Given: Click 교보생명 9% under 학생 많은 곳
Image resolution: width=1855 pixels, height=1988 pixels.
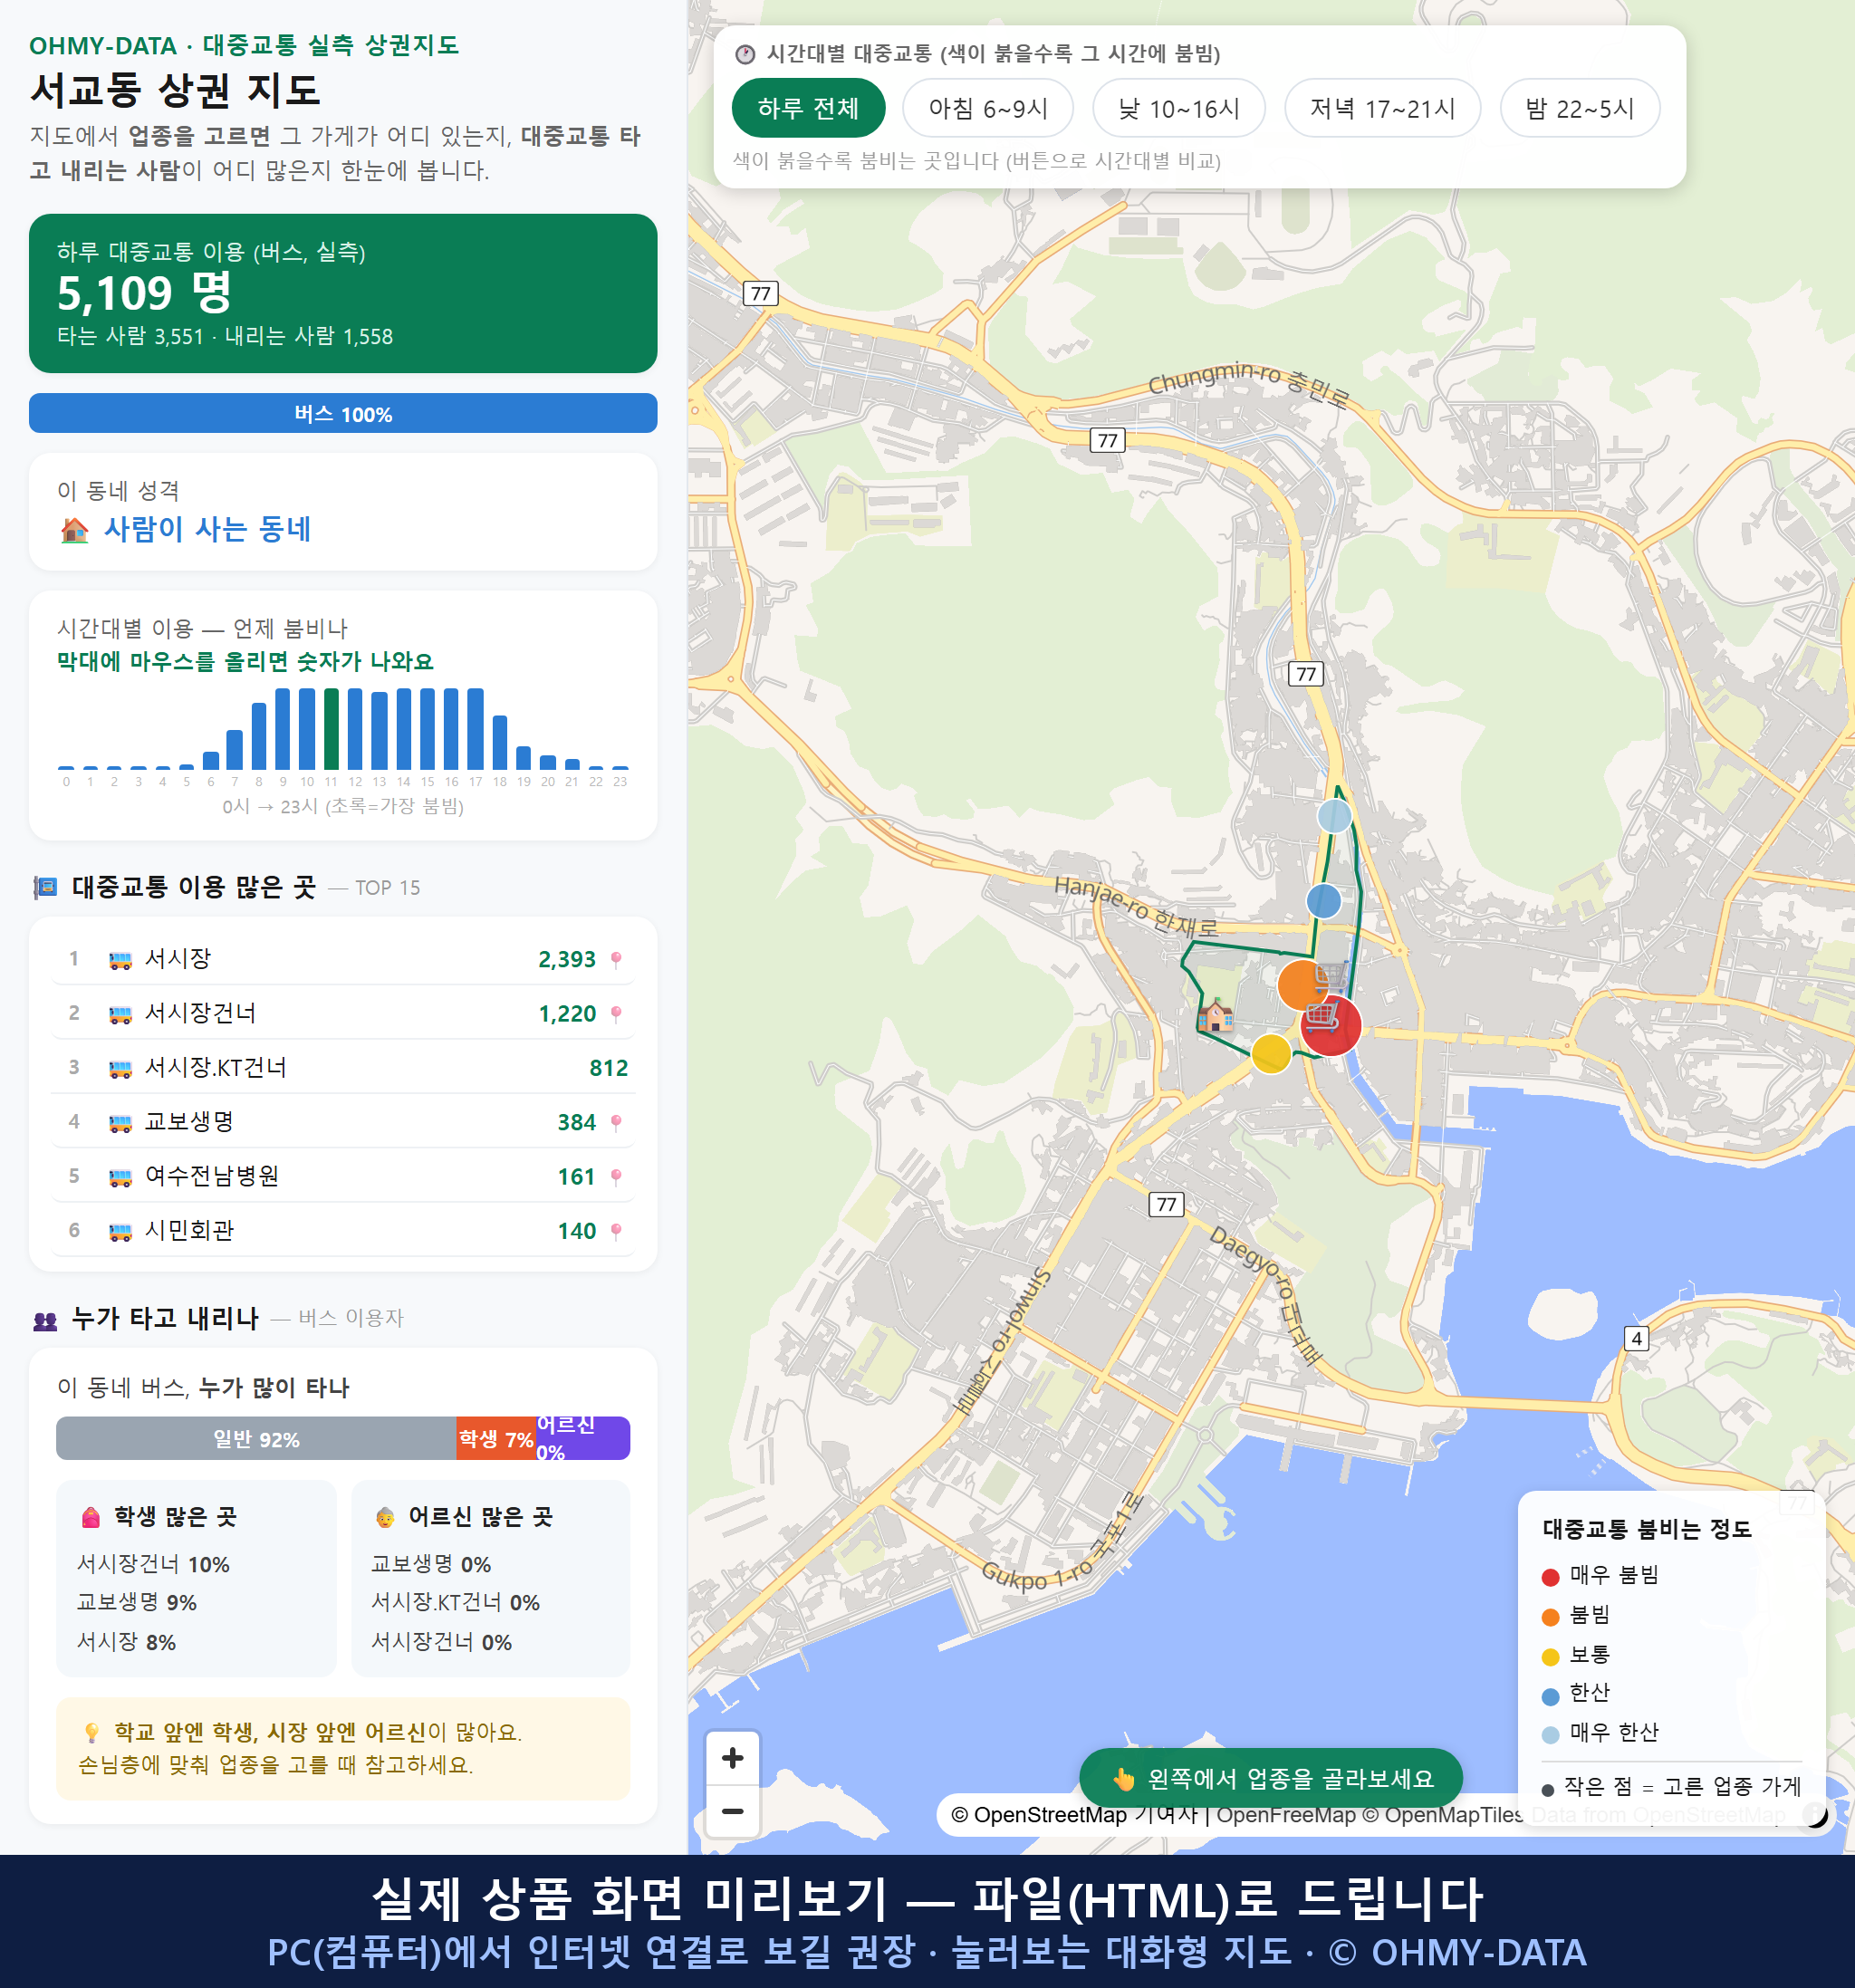Looking at the screenshot, I should coord(137,1602).
